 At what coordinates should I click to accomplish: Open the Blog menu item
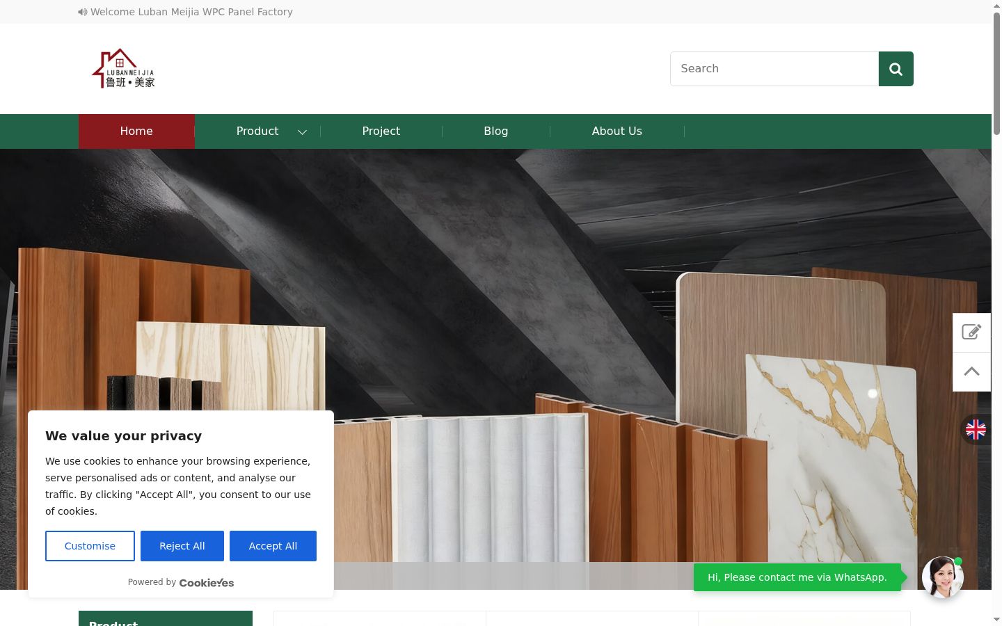[x=496, y=131]
